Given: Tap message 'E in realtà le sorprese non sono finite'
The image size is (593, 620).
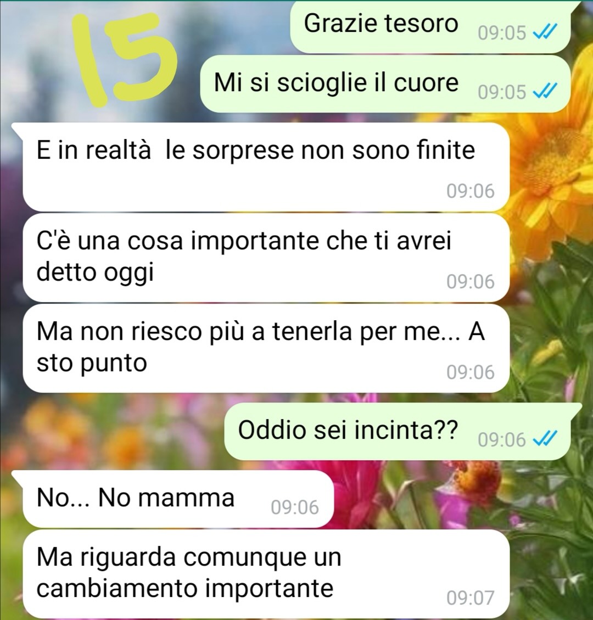Looking at the screenshot, I should tap(266, 166).
